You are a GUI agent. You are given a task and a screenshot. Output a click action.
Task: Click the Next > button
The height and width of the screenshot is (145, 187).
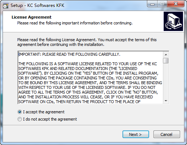[x=136, y=134]
